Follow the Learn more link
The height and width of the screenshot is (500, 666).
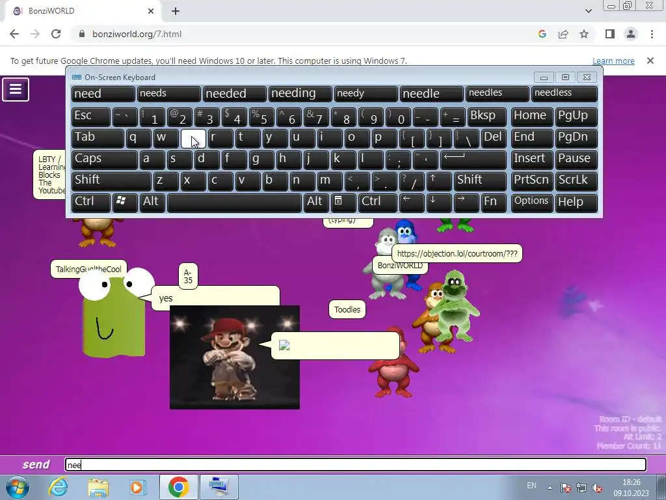(613, 61)
